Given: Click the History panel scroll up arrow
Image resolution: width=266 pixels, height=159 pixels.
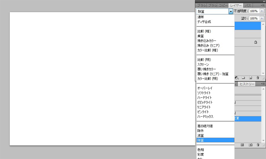Looking at the screenshot, I should (263, 89).
